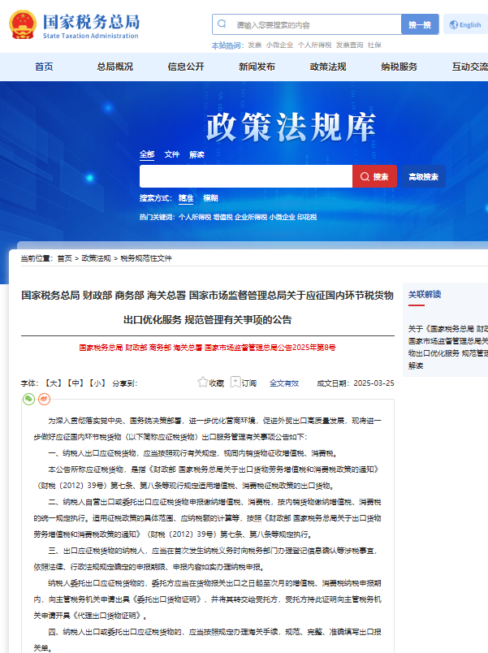Image resolution: width=488 pixels, height=653 pixels.
Task: Click hot word 社保
Action: tap(374, 45)
